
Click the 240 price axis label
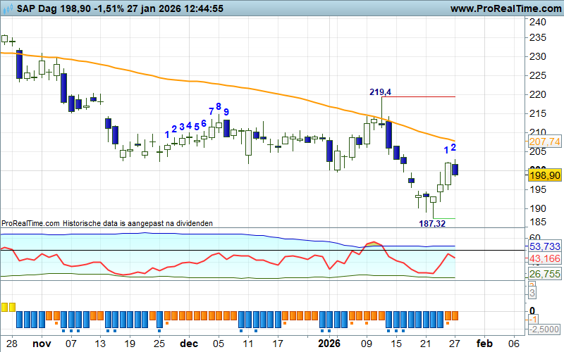(537, 23)
